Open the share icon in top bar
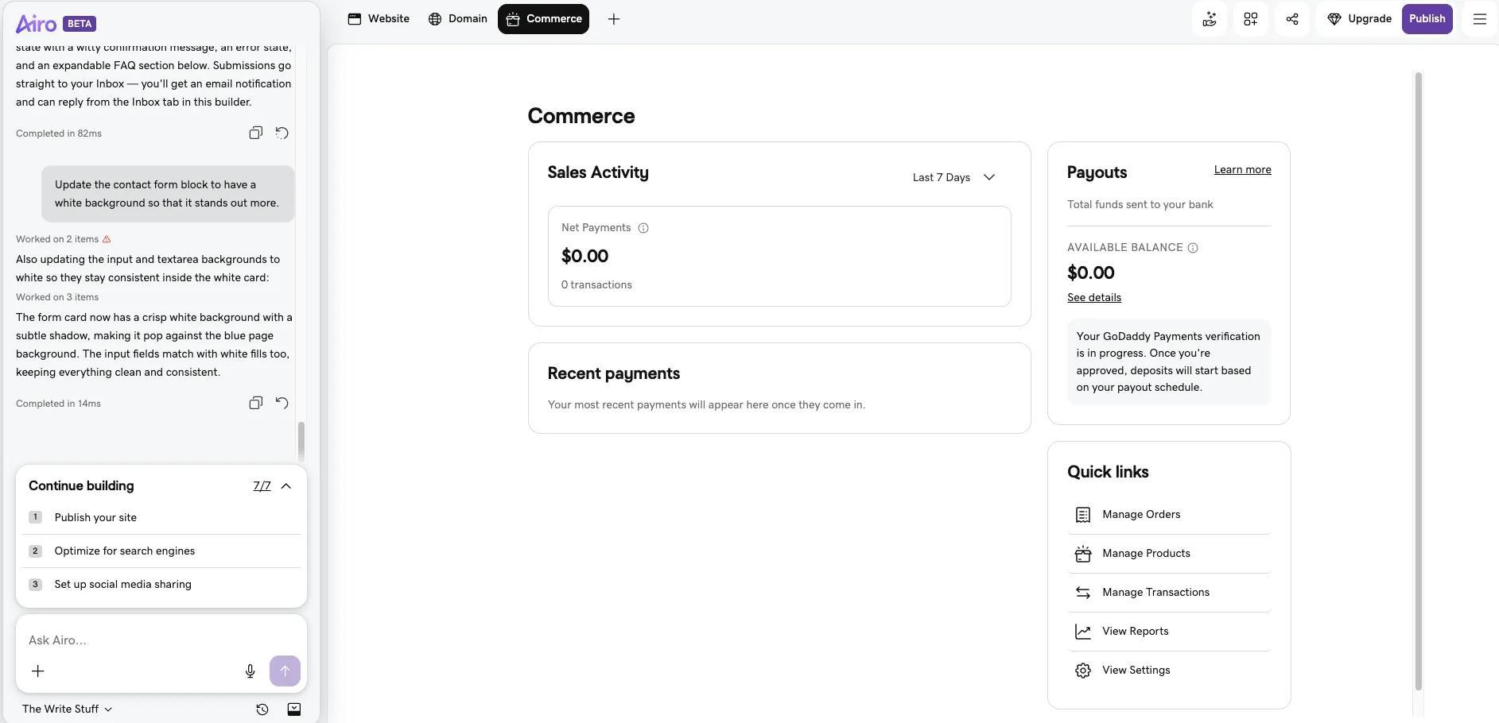The height and width of the screenshot is (723, 1499). coord(1292,19)
